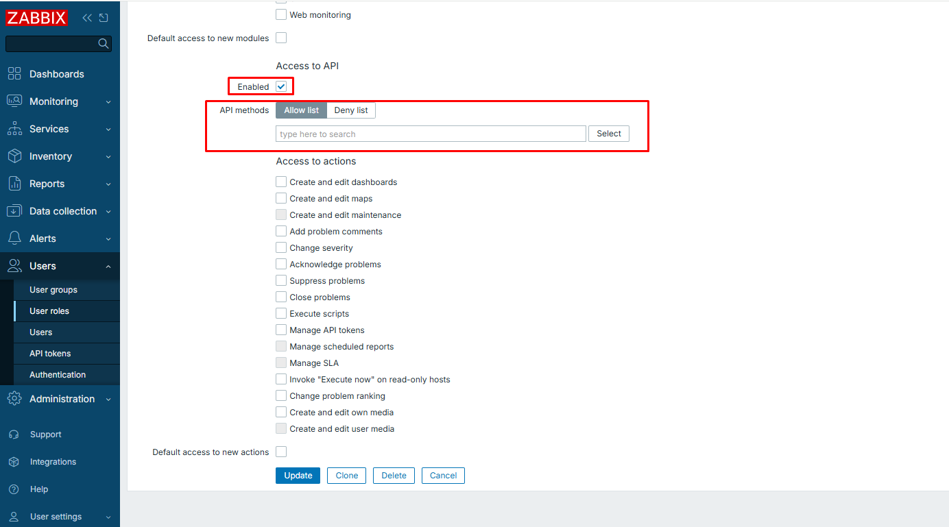Click the Help question mark icon
The width and height of the screenshot is (949, 527).
[14, 489]
